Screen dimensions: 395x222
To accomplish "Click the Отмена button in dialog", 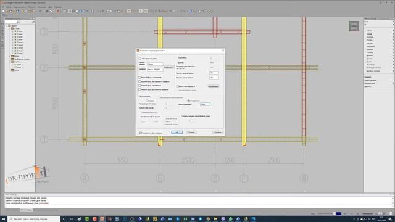I will click(x=191, y=133).
